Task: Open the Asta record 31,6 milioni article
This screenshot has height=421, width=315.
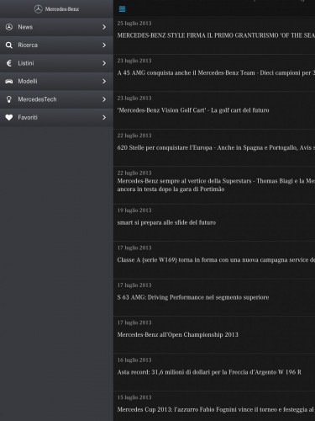Action: (x=214, y=372)
